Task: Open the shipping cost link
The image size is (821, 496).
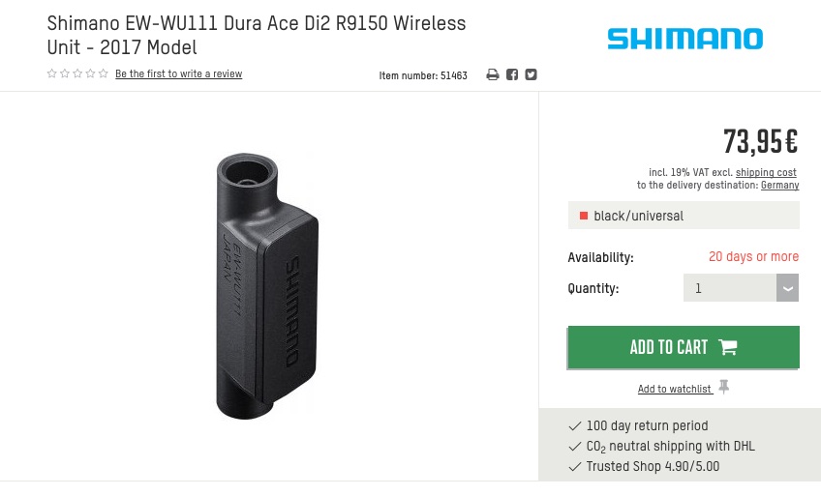Action: (766, 172)
